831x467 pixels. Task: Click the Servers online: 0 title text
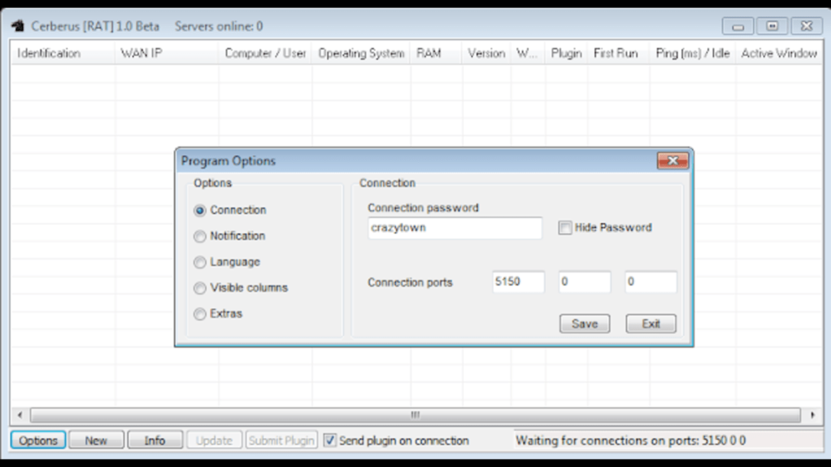[219, 27]
